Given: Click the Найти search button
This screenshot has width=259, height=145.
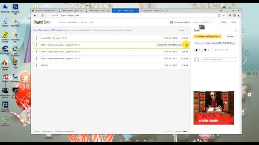Looking at the screenshot, I should (224, 22).
